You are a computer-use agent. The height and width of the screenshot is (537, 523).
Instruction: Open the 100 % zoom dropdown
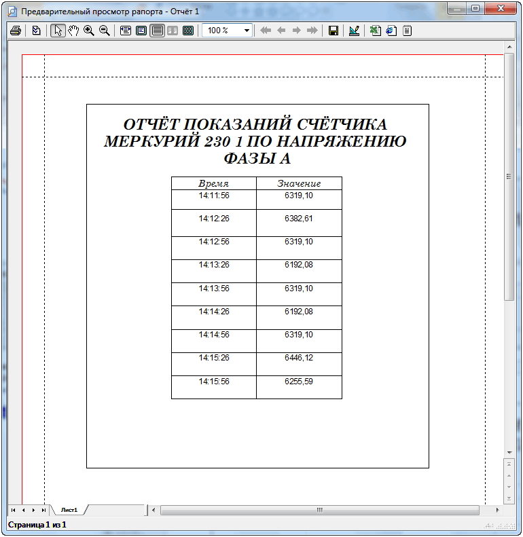click(247, 31)
